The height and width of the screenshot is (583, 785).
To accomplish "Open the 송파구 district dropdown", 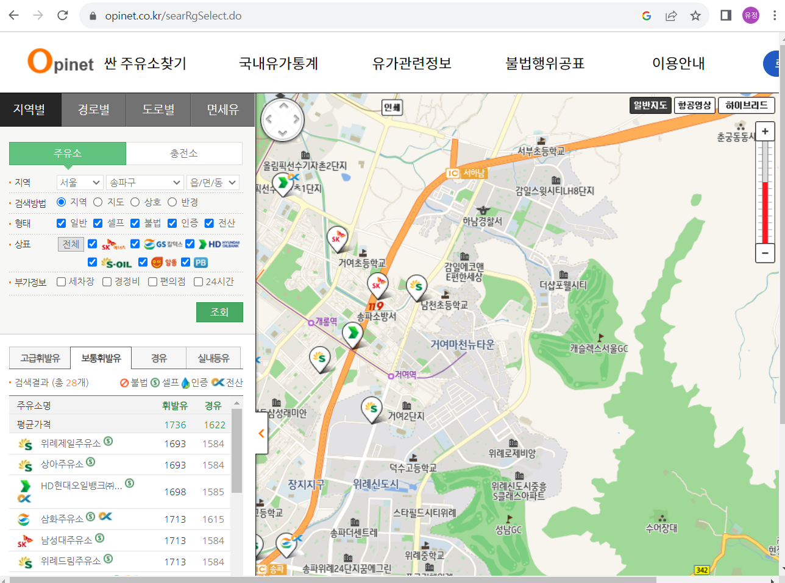I will pos(145,182).
